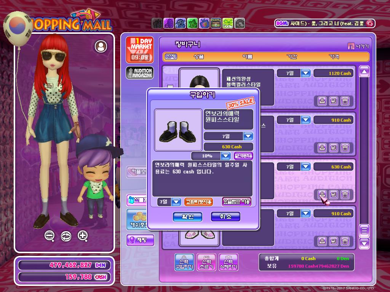
Task: Click the 교환티켓사용 button
Action: point(198,202)
